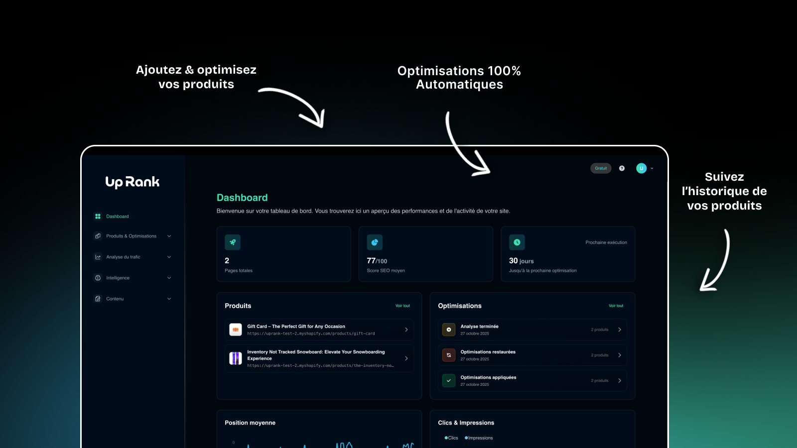Select Intelligence menu item
The image size is (797, 448).
(118, 278)
